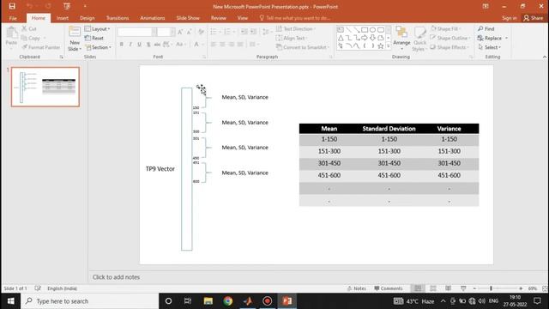This screenshot has height=309, width=549.
Task: Toggle Italic formatting
Action: click(x=130, y=45)
